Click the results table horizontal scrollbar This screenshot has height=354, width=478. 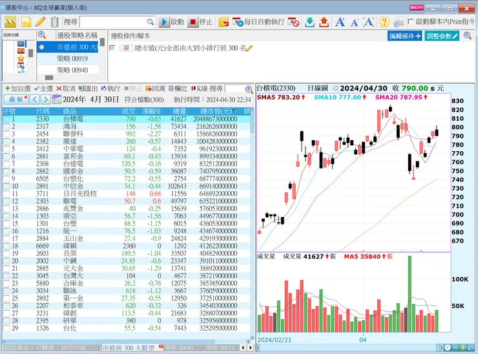coord(126,341)
